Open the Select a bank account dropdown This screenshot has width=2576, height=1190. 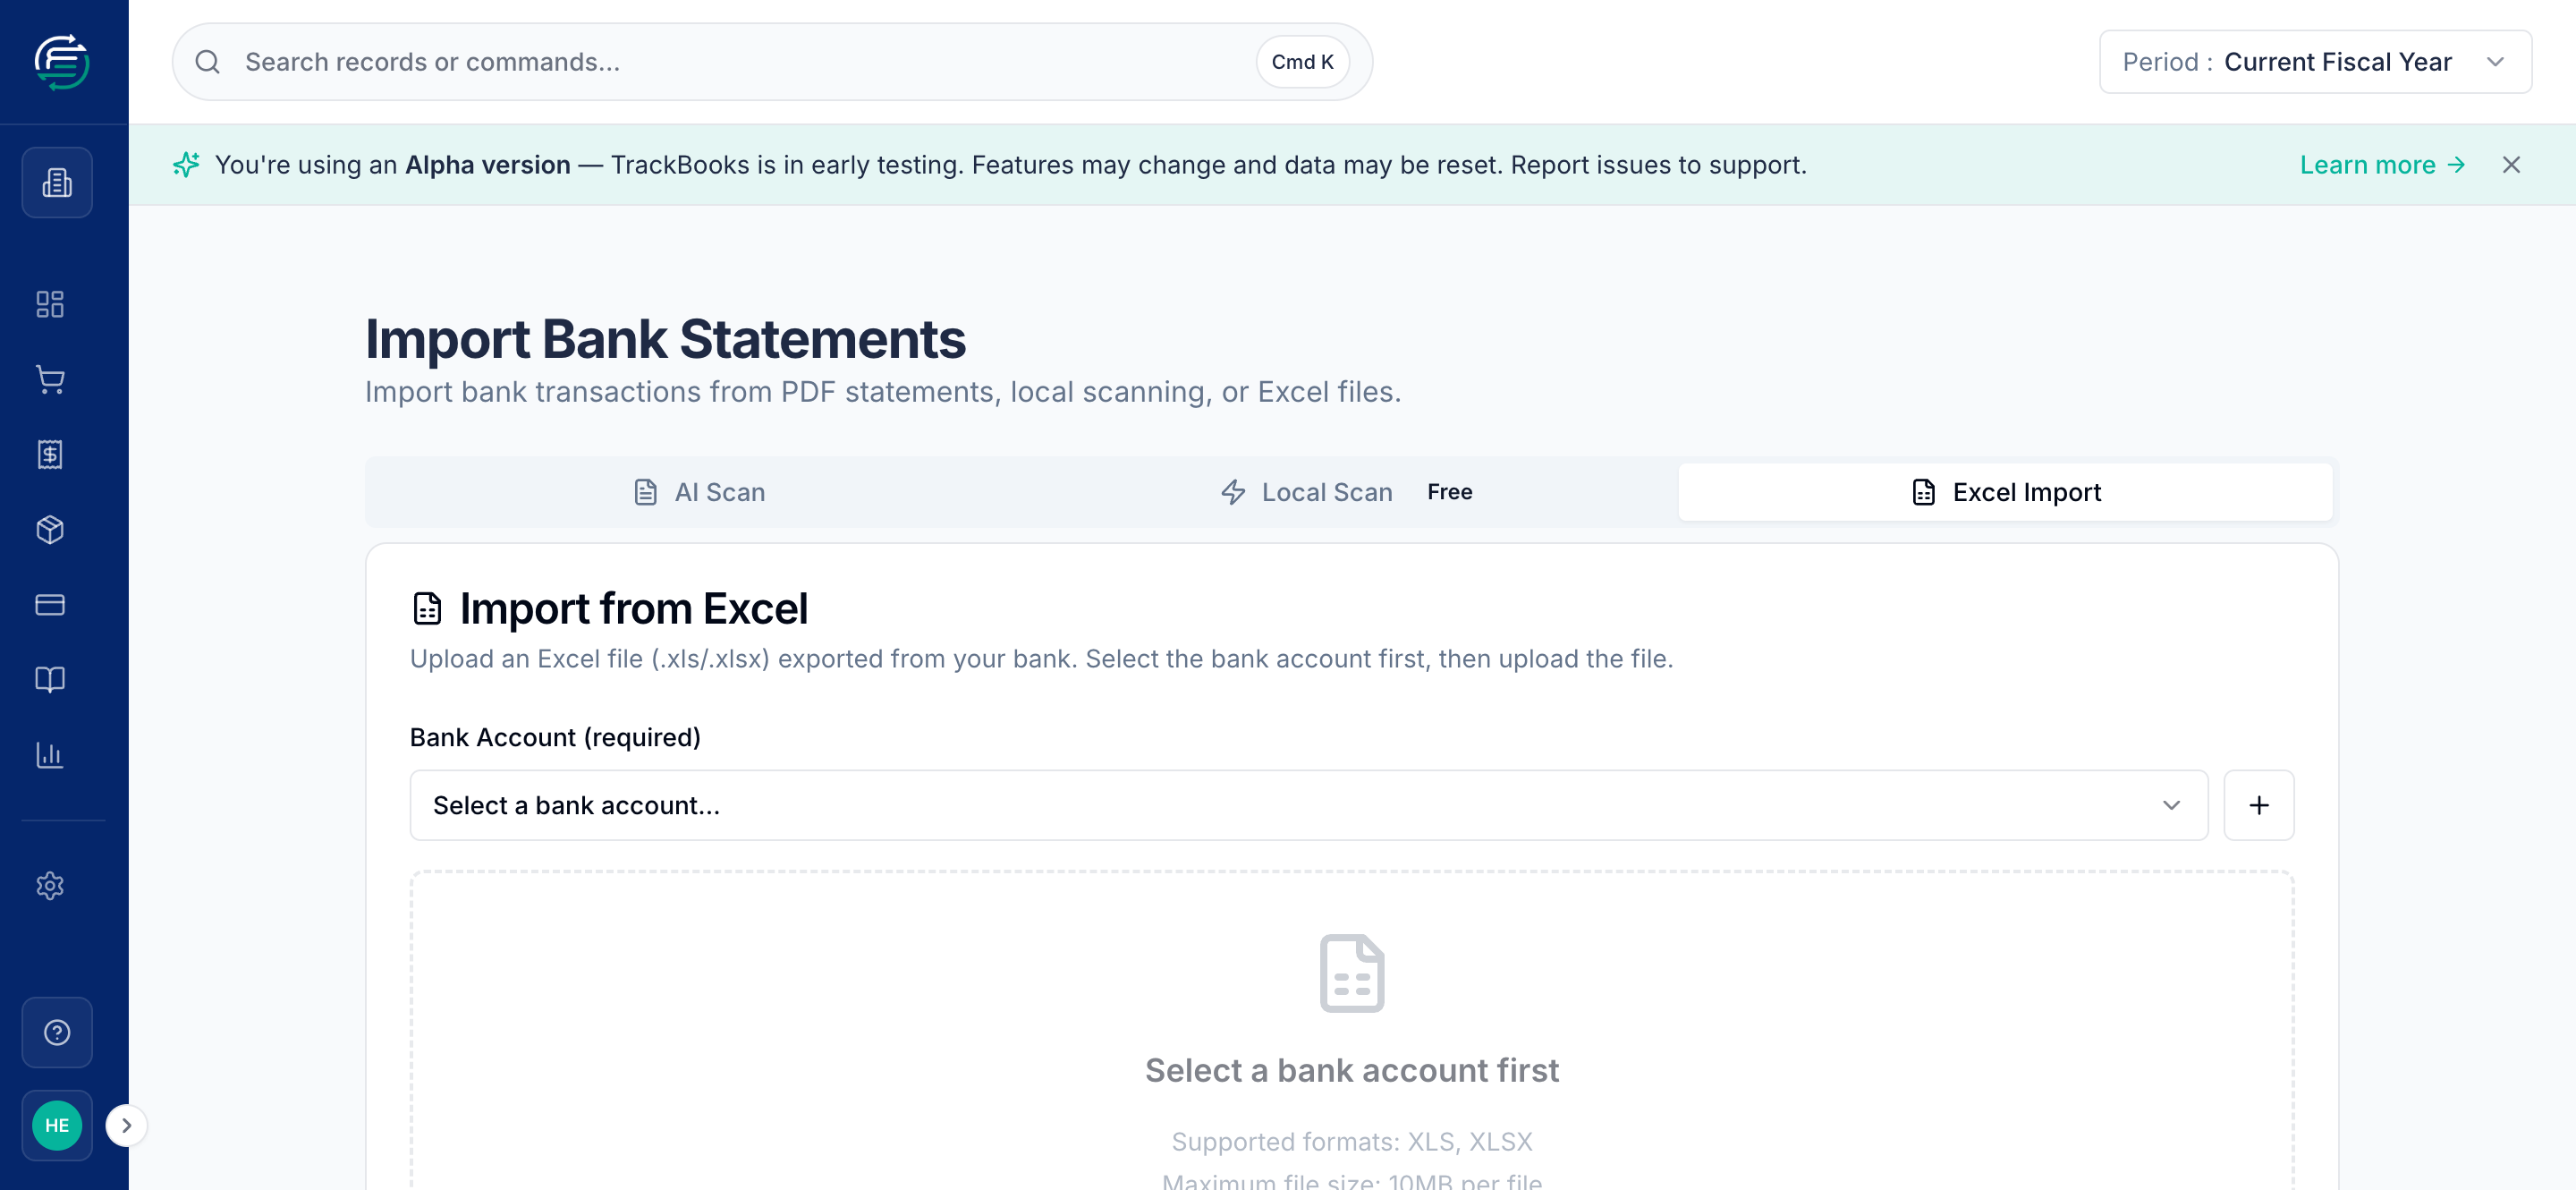coord(1308,805)
